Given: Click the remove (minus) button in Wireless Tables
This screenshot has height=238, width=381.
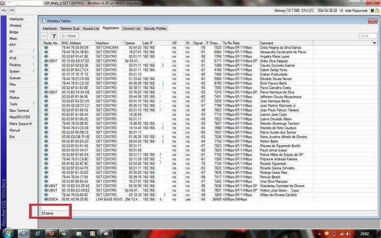Looking at the screenshot, I should click(44, 36).
